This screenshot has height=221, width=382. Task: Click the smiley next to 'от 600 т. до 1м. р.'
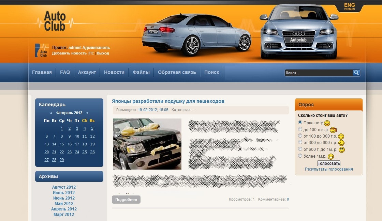tap(342, 150)
